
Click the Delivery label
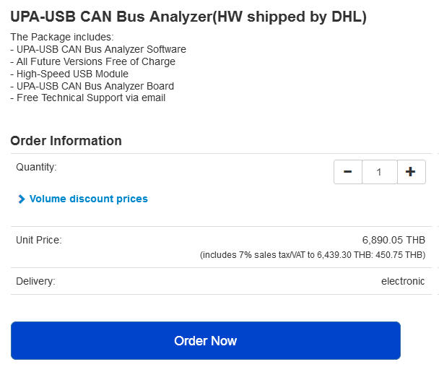point(35,281)
